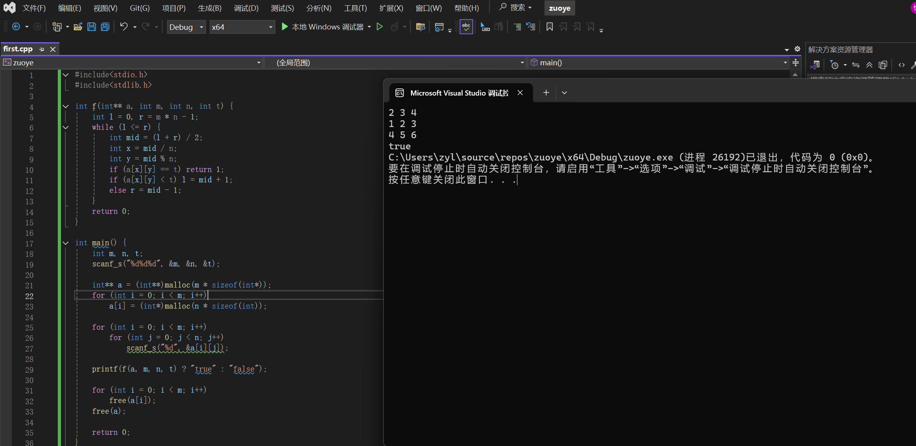This screenshot has width=916, height=446.
Task: Click the Save All toolbar icon
Action: click(105, 27)
